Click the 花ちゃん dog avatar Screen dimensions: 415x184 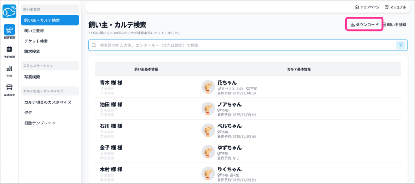tap(208, 86)
